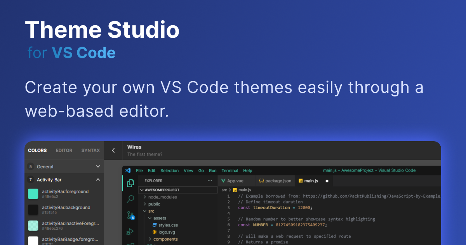Click the Activity Bar section label
Viewport: 466px width, 245px height.
(49, 180)
